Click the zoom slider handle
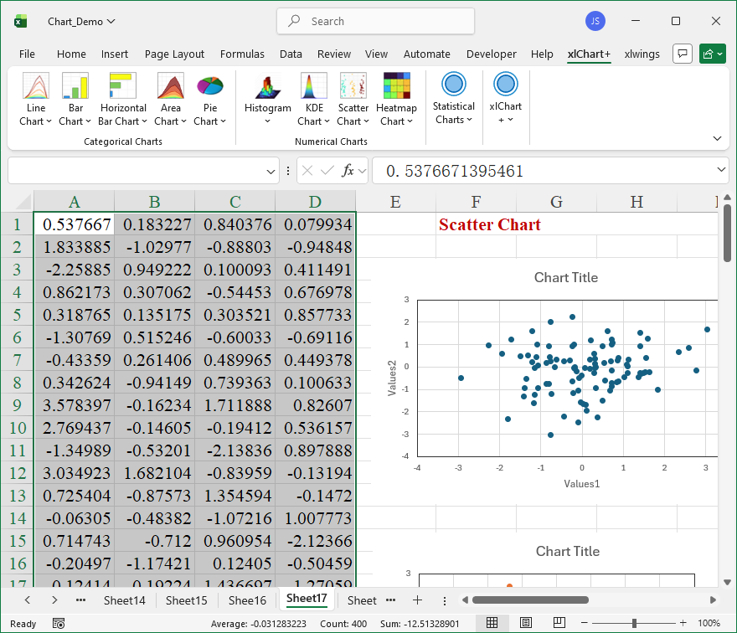Image resolution: width=737 pixels, height=633 pixels. click(634, 623)
